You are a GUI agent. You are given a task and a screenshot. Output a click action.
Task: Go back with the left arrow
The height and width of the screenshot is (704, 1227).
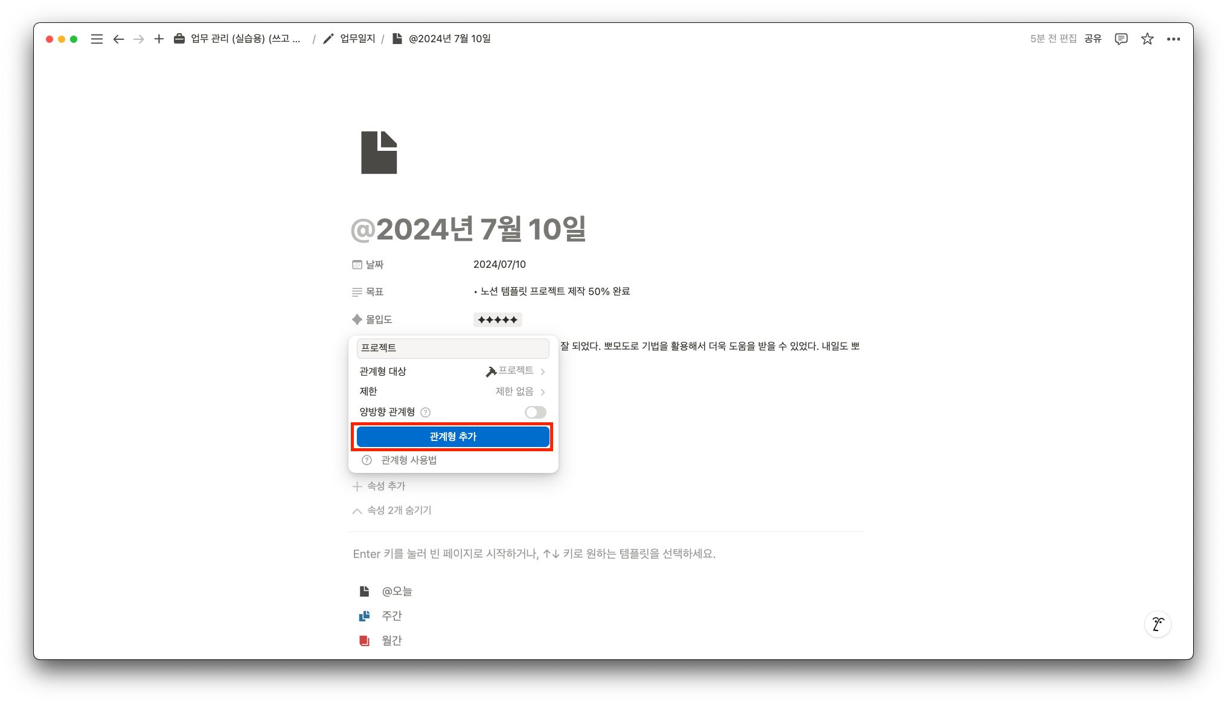tap(118, 39)
